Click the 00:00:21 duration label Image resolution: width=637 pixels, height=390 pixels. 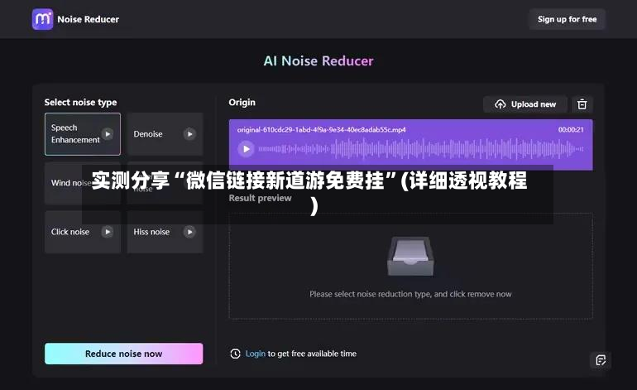click(x=571, y=130)
